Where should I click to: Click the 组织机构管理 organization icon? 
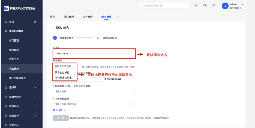click(6, 31)
